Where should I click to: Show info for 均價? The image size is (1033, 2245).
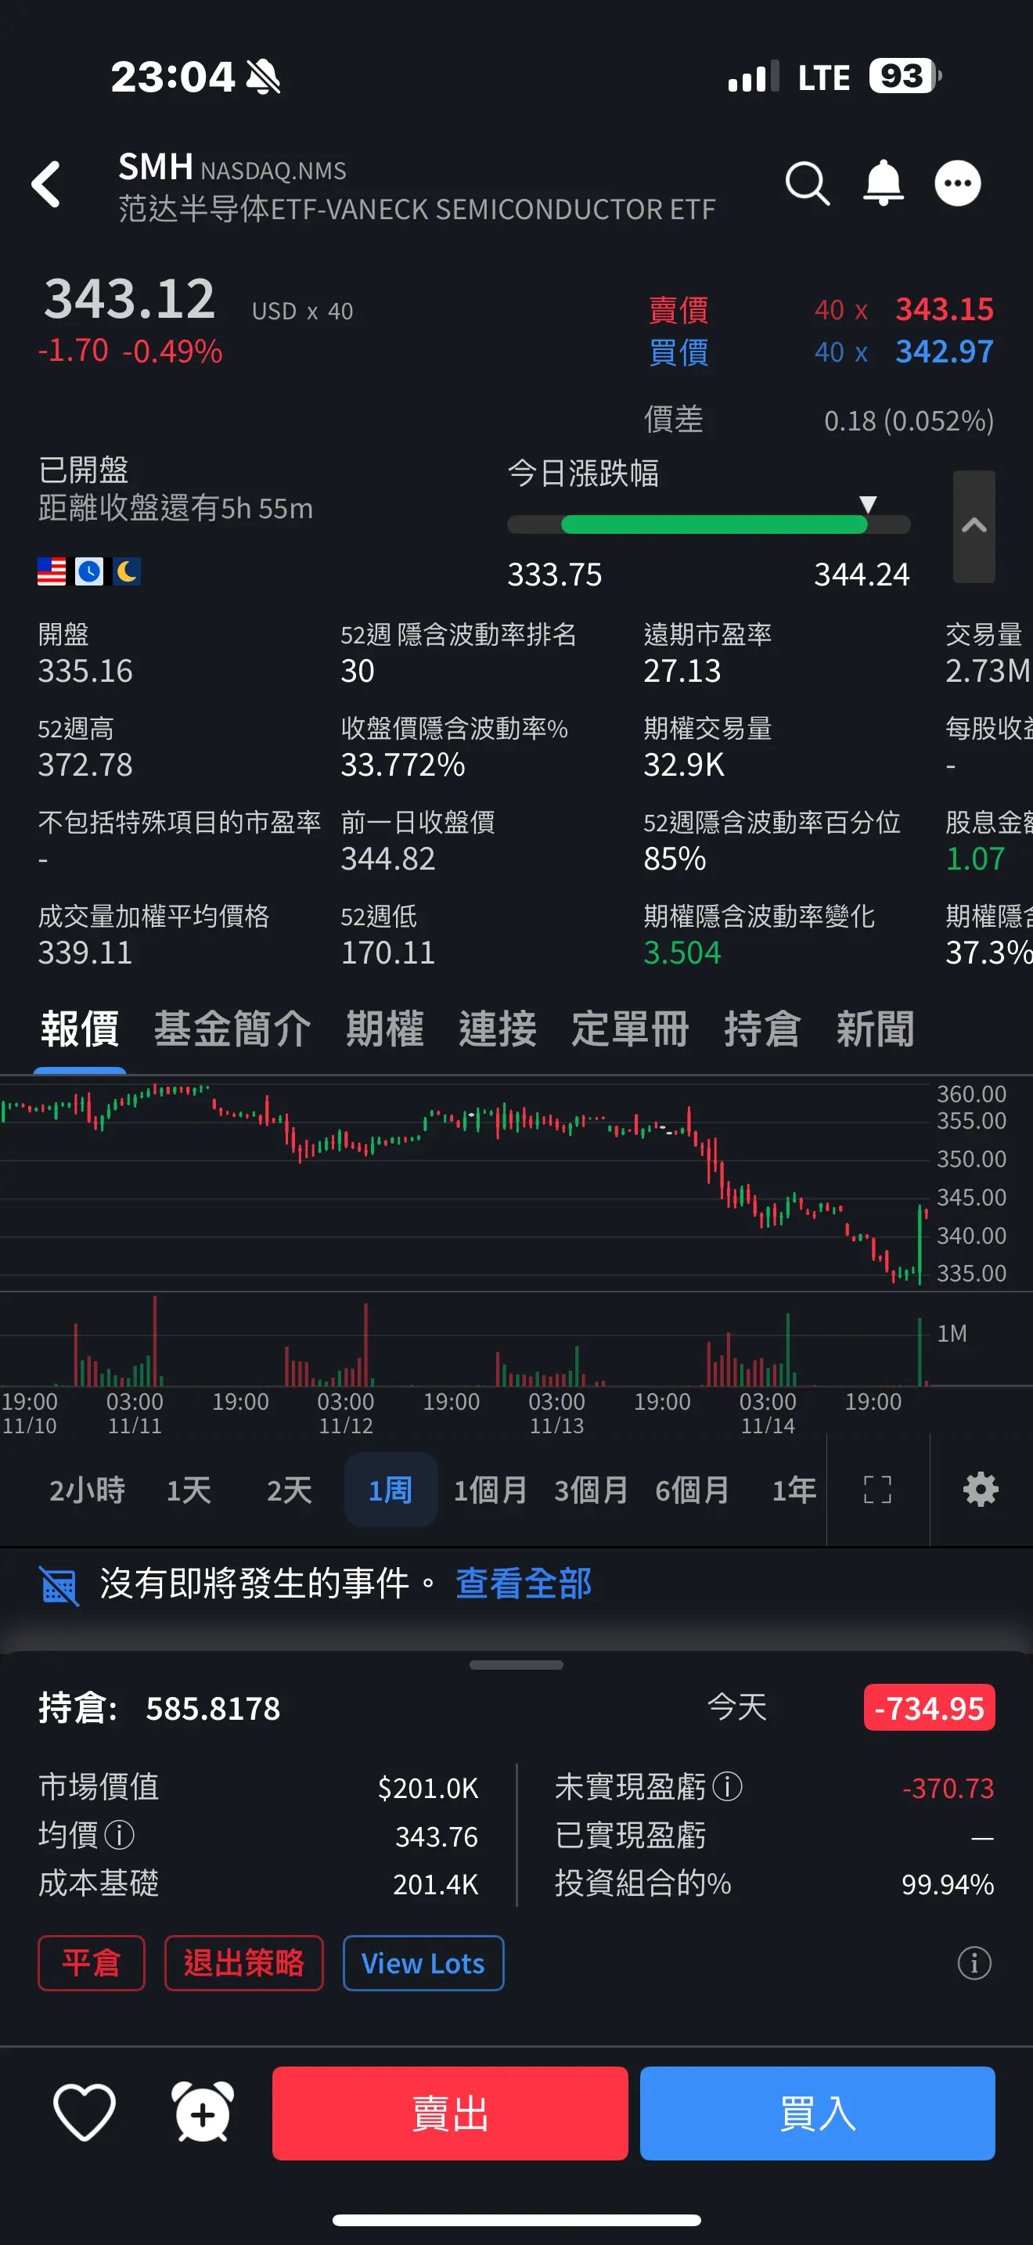pyautogui.click(x=119, y=1835)
